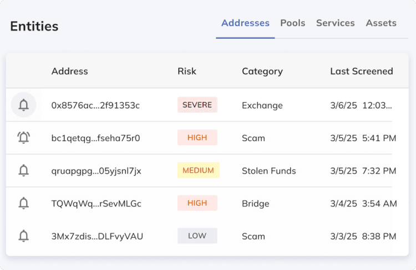Click the 3/4/25 3:54 AM timestamp
Image resolution: width=416 pixels, height=270 pixels.
click(363, 204)
